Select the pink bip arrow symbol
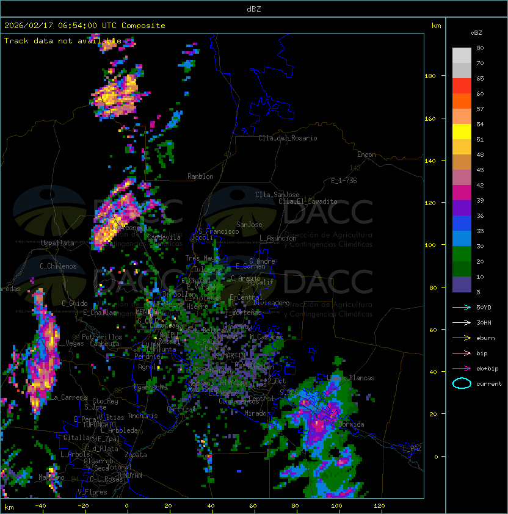 pos(462,353)
